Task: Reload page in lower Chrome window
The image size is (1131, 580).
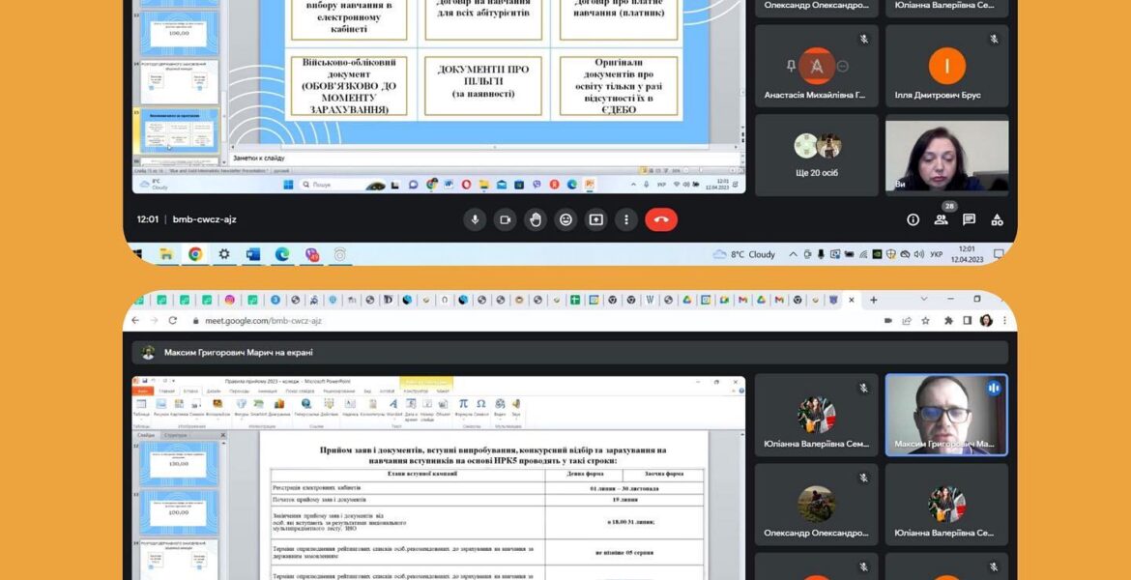Action: [x=172, y=320]
